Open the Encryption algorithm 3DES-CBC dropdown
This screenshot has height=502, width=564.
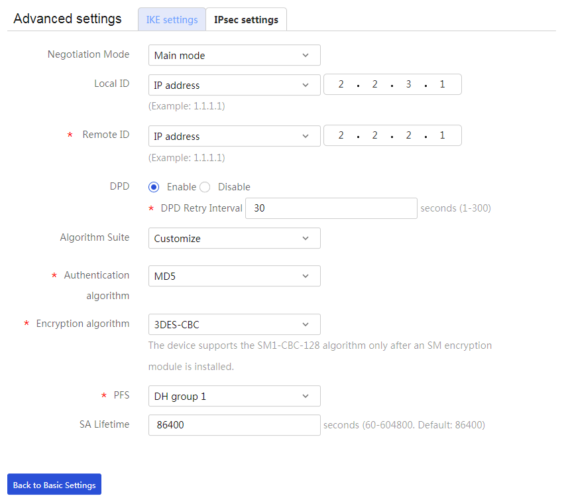234,324
